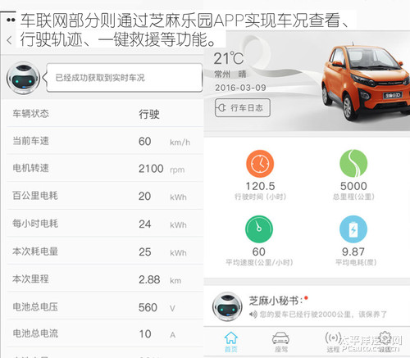This screenshot has width=410, height=358.
Task: Tap the orange car image
Action: click(366, 82)
